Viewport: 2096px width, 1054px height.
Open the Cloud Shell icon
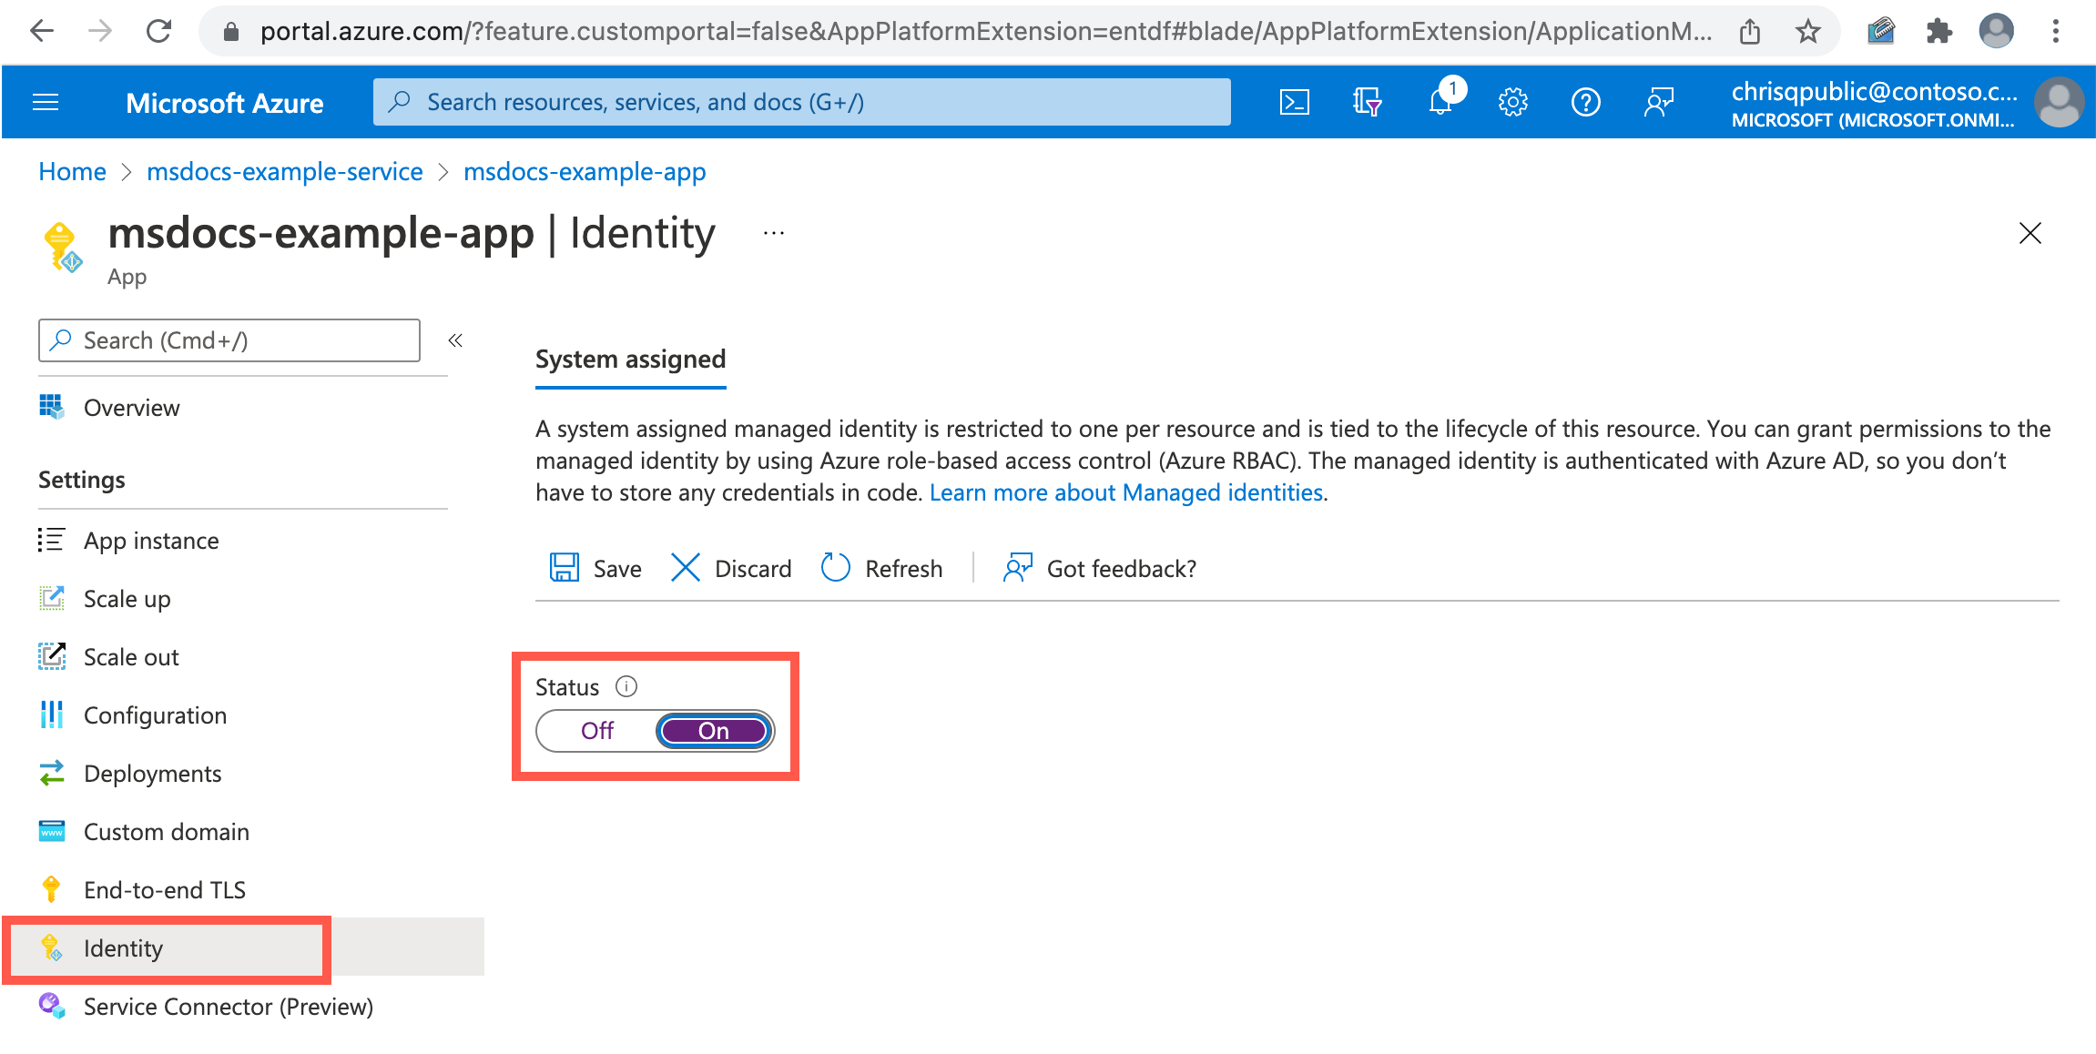(1294, 102)
